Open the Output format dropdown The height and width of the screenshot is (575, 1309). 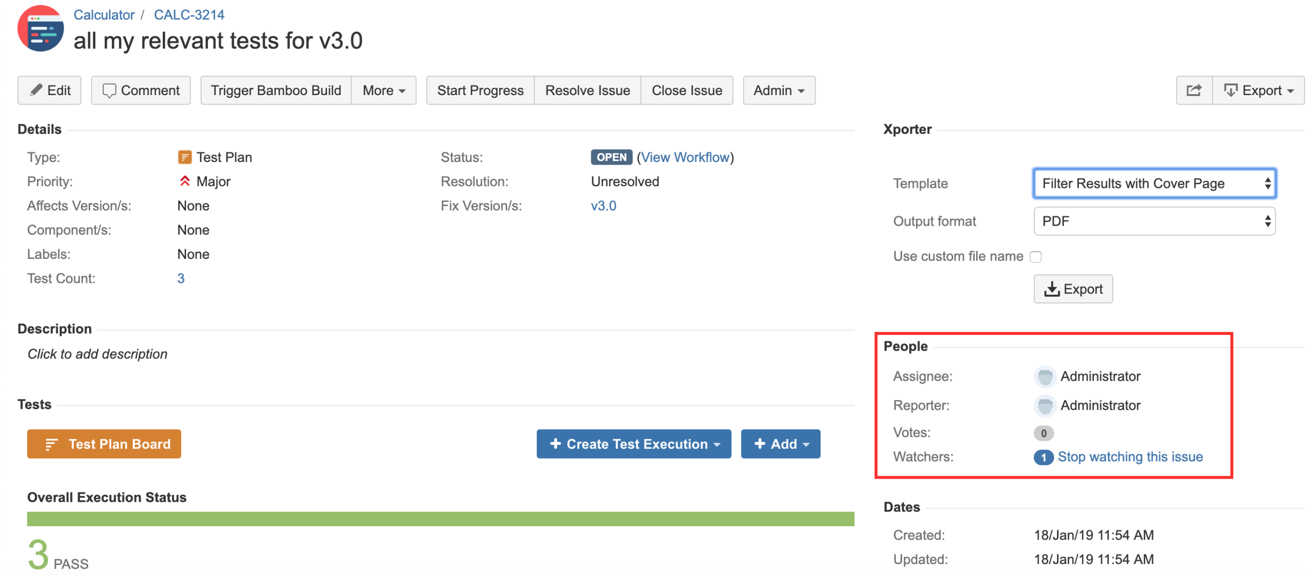(1154, 221)
